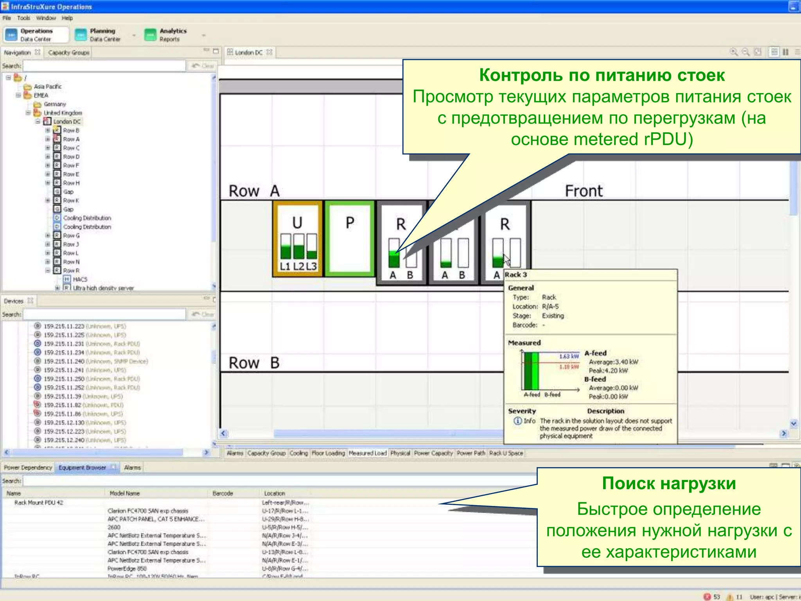The width and height of the screenshot is (801, 601).
Task: Click the Planning Data Center icon
Action: [81, 35]
